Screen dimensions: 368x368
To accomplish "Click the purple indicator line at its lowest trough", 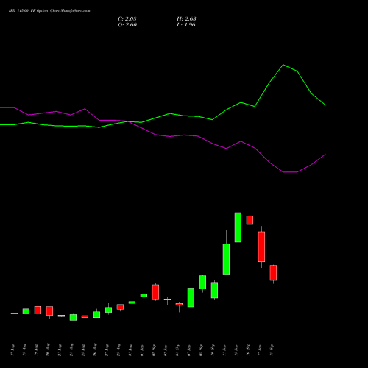I will tap(290, 172).
